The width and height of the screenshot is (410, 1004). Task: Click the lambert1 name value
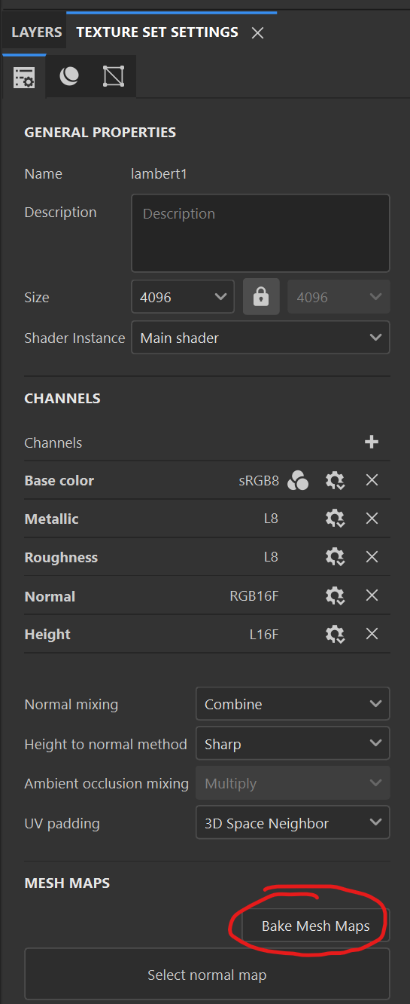point(159,173)
